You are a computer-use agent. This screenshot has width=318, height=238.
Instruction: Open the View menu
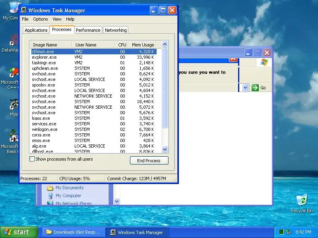point(57,19)
